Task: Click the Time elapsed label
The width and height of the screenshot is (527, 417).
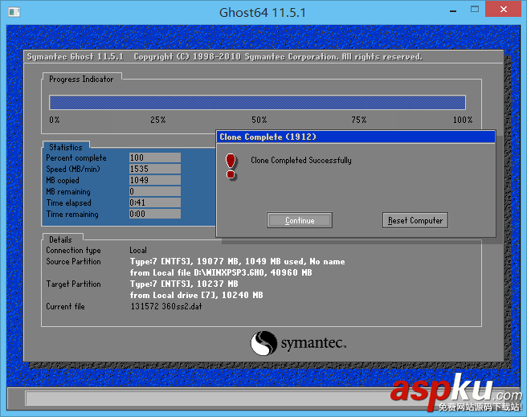Action: pos(68,203)
